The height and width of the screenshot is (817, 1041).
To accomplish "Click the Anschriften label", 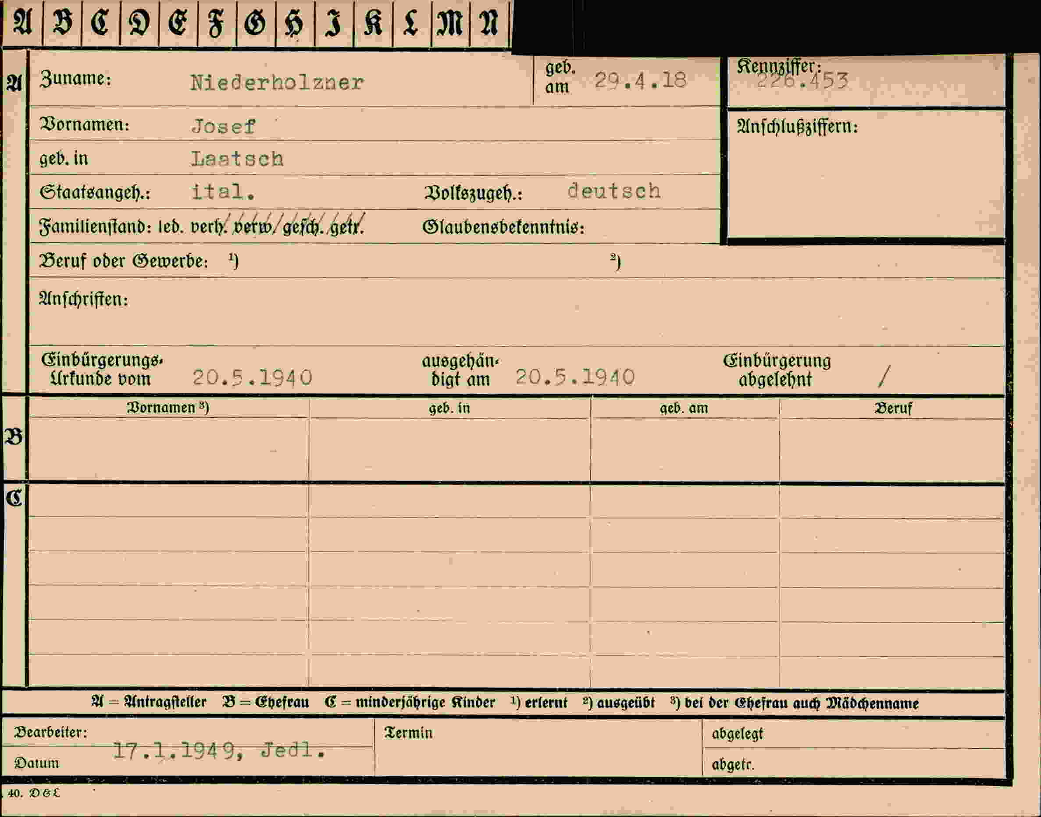I will [83, 299].
